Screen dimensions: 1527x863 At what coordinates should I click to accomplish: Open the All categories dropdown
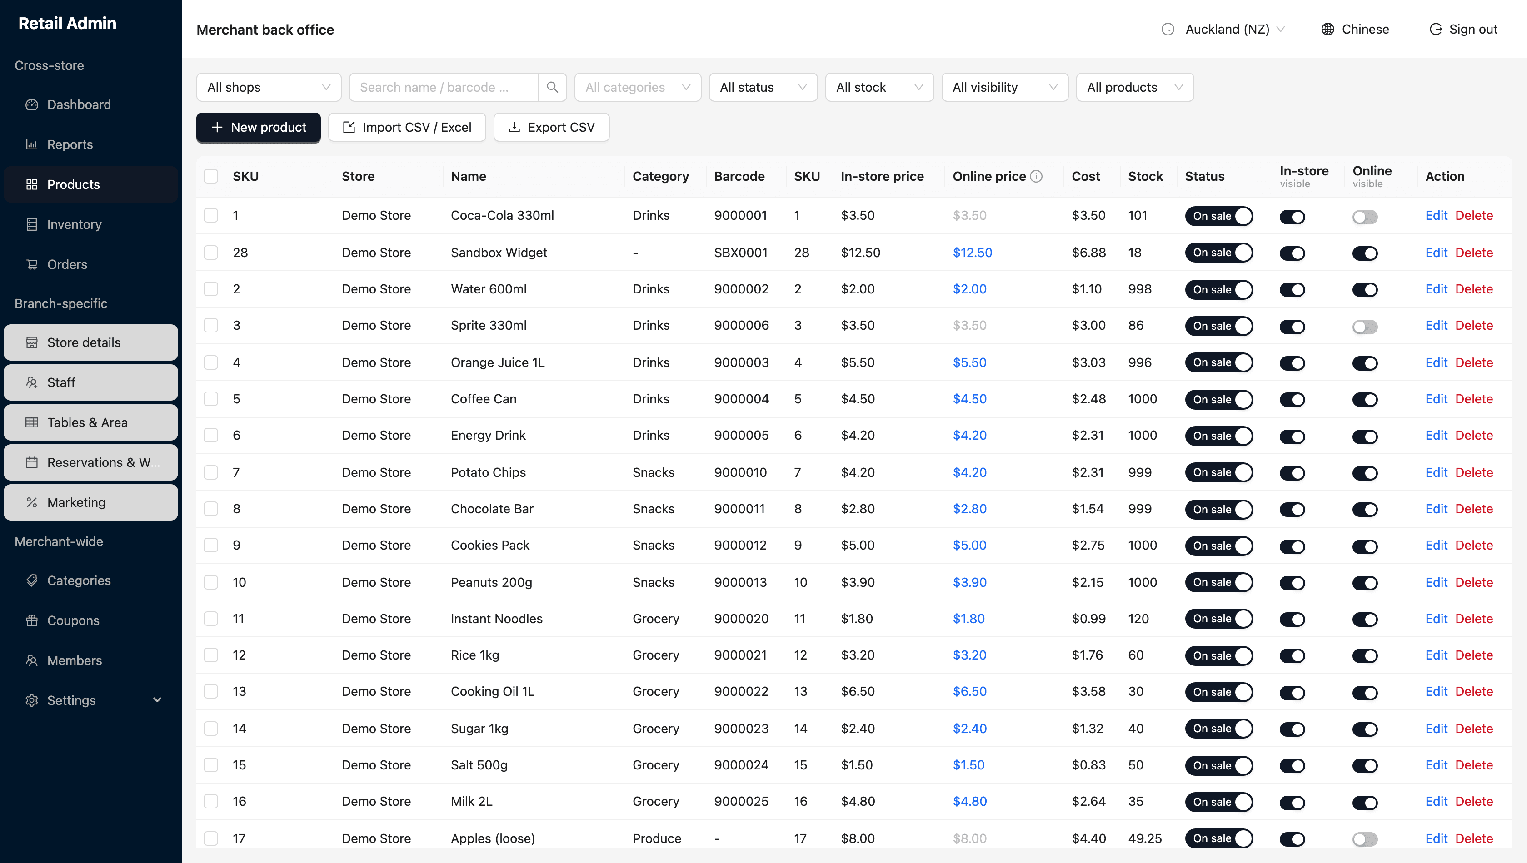tap(638, 87)
